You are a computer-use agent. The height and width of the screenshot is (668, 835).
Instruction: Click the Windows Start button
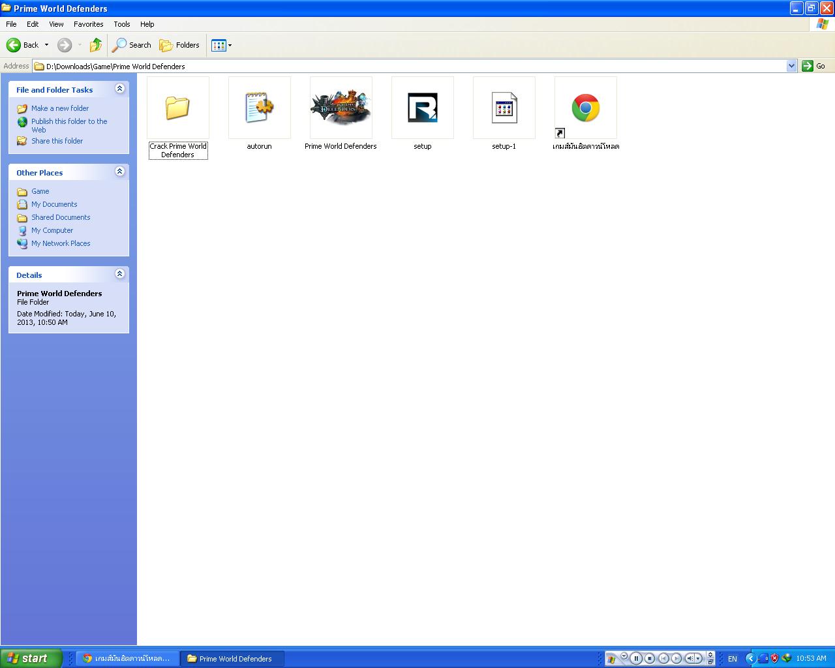tap(31, 658)
